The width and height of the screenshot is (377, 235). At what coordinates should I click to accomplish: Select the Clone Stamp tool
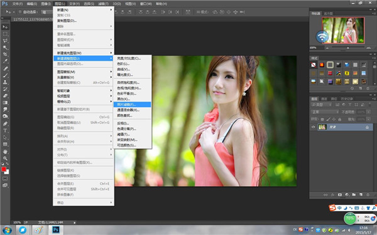pyautogui.click(x=5, y=82)
